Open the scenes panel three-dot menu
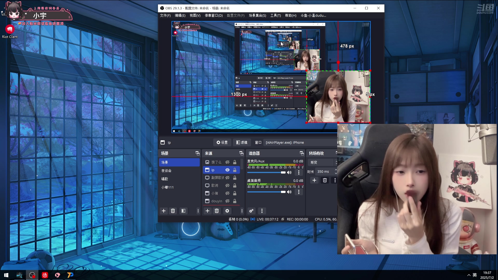Image resolution: width=498 pixels, height=280 pixels. coord(198,211)
